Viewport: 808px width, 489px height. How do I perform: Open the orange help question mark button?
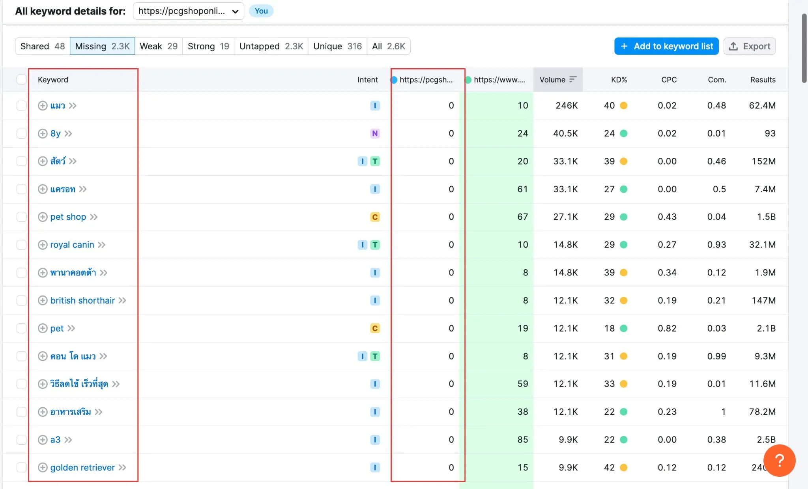click(779, 460)
